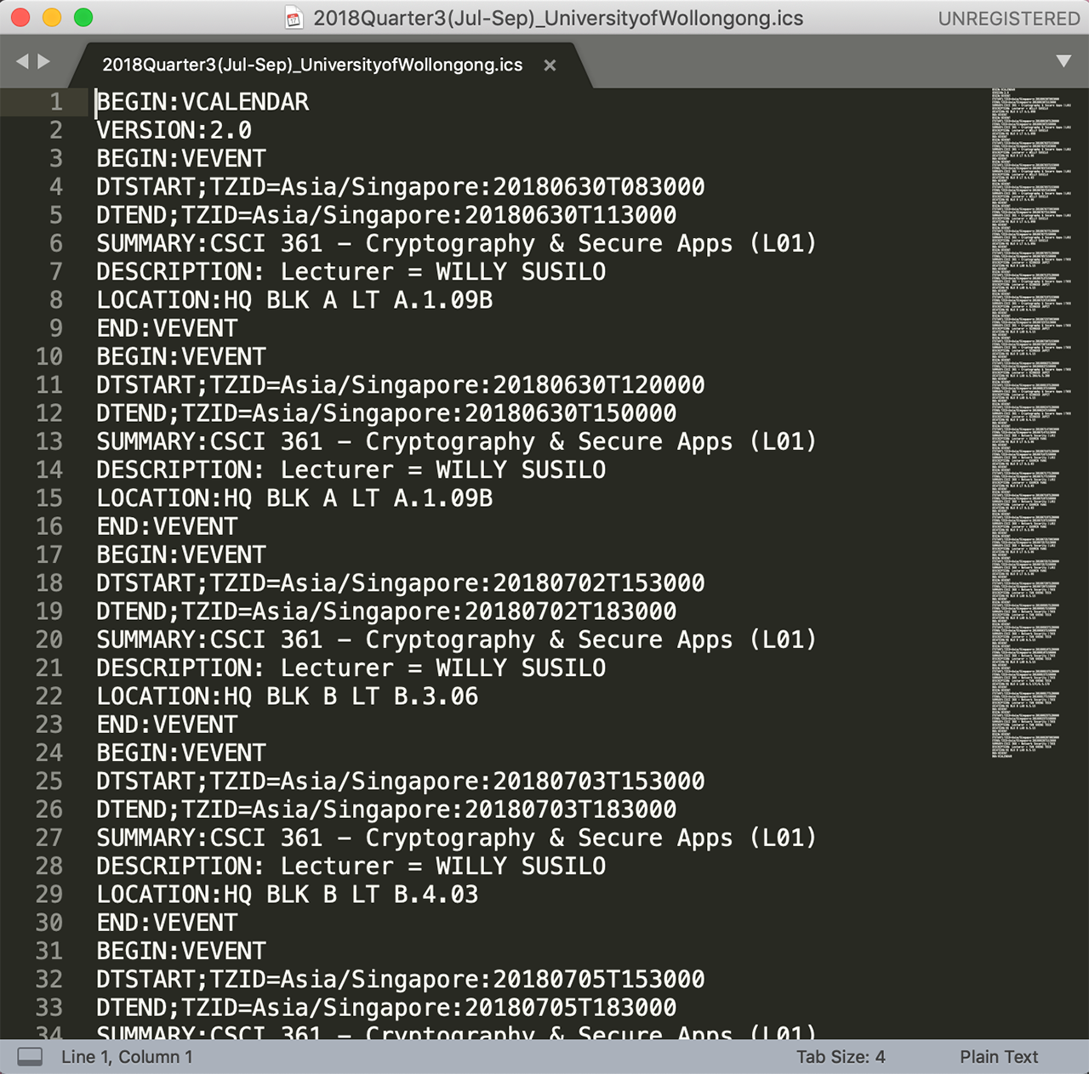The width and height of the screenshot is (1089, 1074).
Task: Click BEGIN:VEVENT on line 10
Action: [181, 357]
